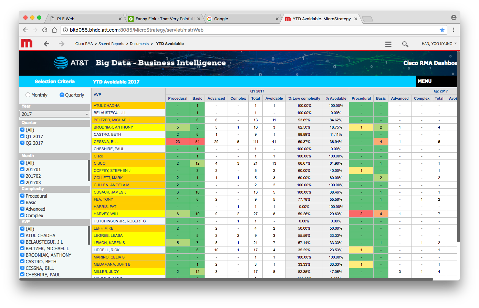Screen dimensions: 479x308
Task: Uncheck the Q1 2017 quarter checkbox
Action: point(22,136)
